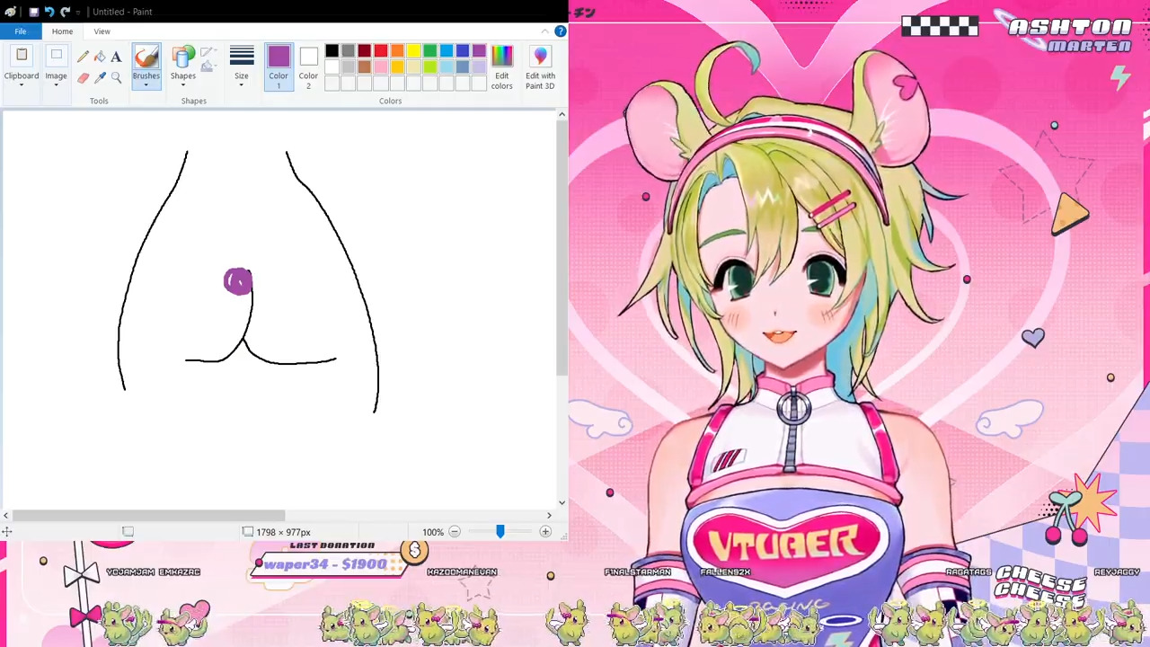Screen dimensions: 1150x647
Task: Adjust the zoom slider thumb
Action: [500, 532]
